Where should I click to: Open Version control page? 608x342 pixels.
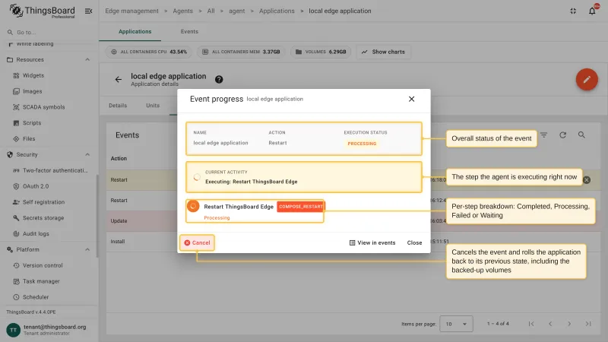[x=43, y=265]
